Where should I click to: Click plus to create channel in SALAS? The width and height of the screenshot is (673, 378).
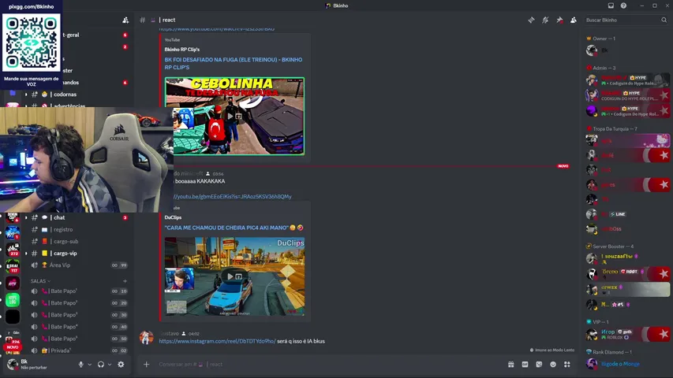point(125,281)
